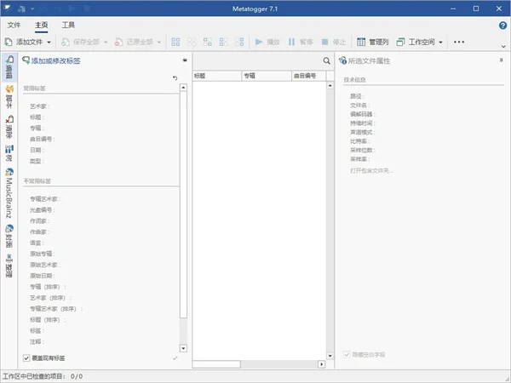The width and height of the screenshot is (511, 383).
Task: Expand the 保存全部 dropdown arrow
Action: 106,42
